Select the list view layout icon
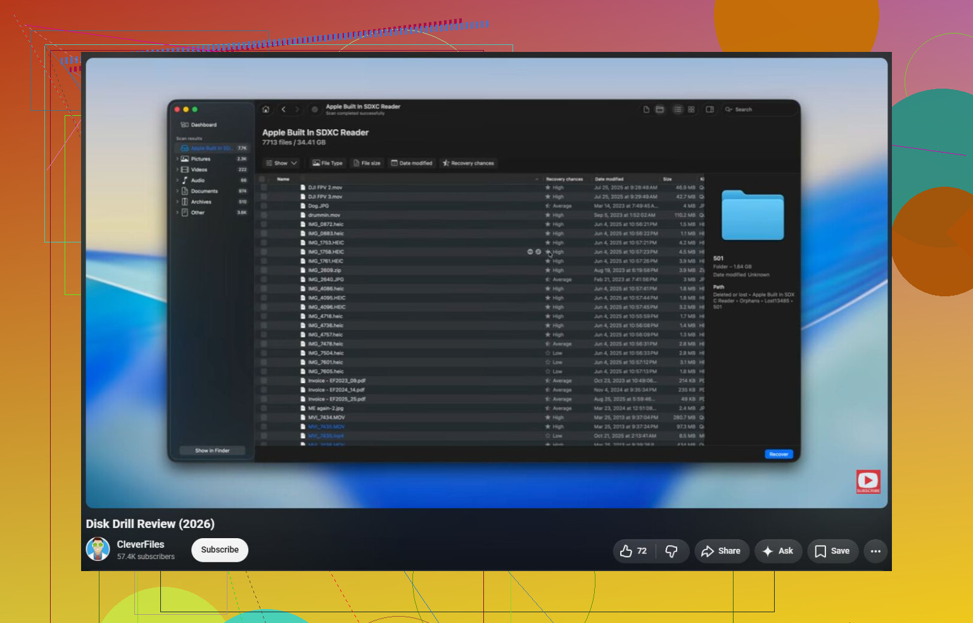 pos(678,110)
